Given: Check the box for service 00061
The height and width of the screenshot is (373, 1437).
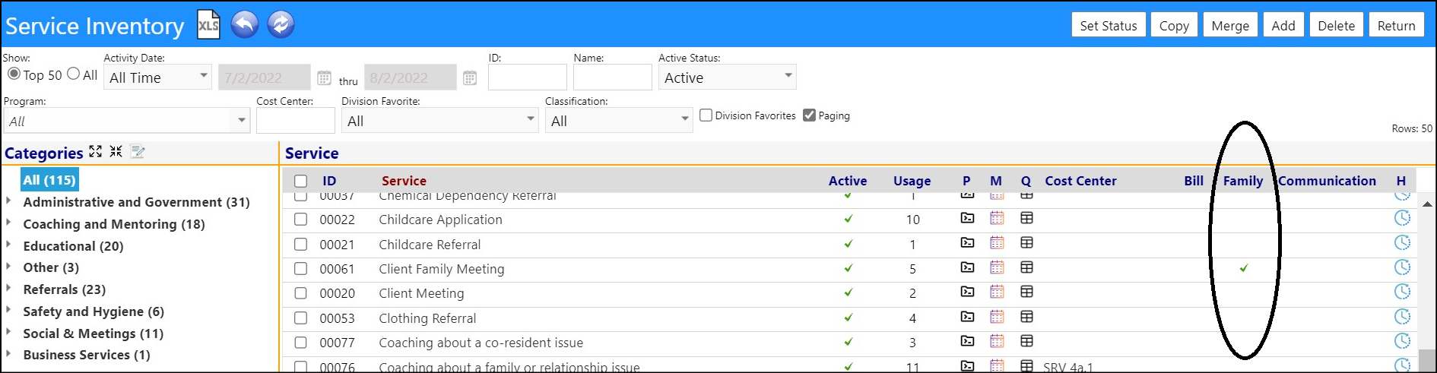Looking at the screenshot, I should pyautogui.click(x=301, y=268).
